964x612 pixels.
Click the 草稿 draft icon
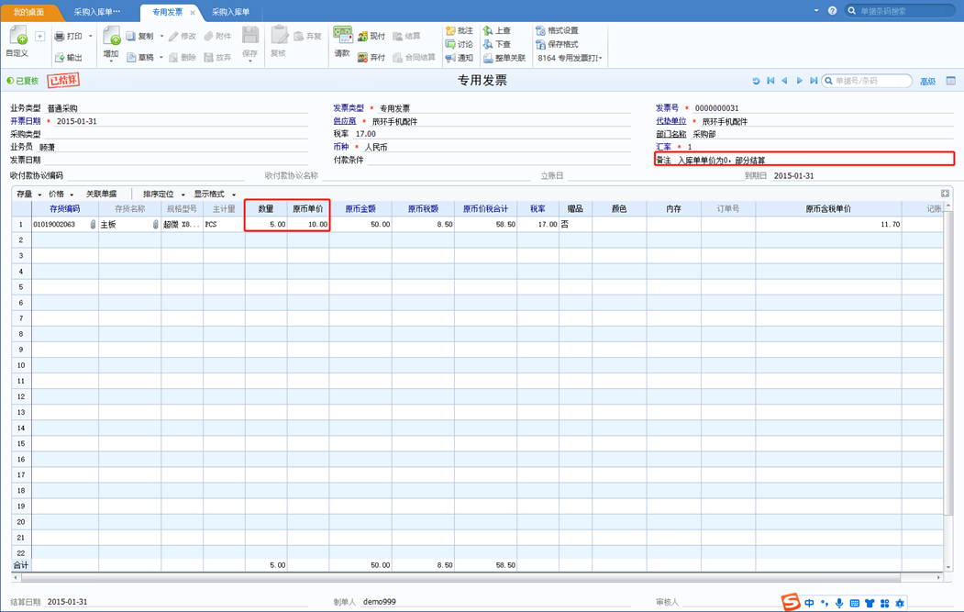coord(131,57)
